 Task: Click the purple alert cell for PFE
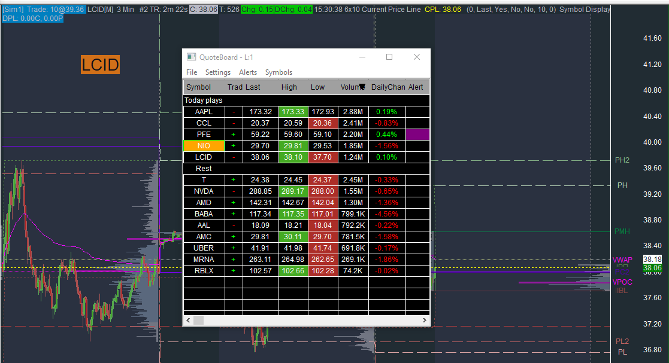pos(417,135)
